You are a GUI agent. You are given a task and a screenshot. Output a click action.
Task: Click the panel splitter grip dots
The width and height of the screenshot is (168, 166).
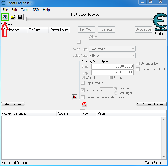pos(84,109)
